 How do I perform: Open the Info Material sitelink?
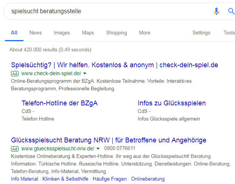[25, 179]
